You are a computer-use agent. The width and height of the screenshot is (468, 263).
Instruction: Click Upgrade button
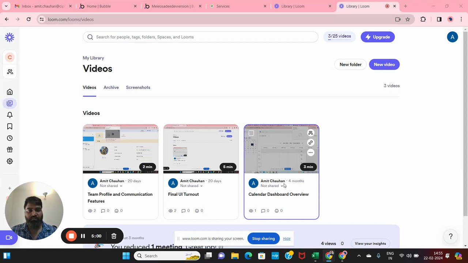click(x=378, y=37)
